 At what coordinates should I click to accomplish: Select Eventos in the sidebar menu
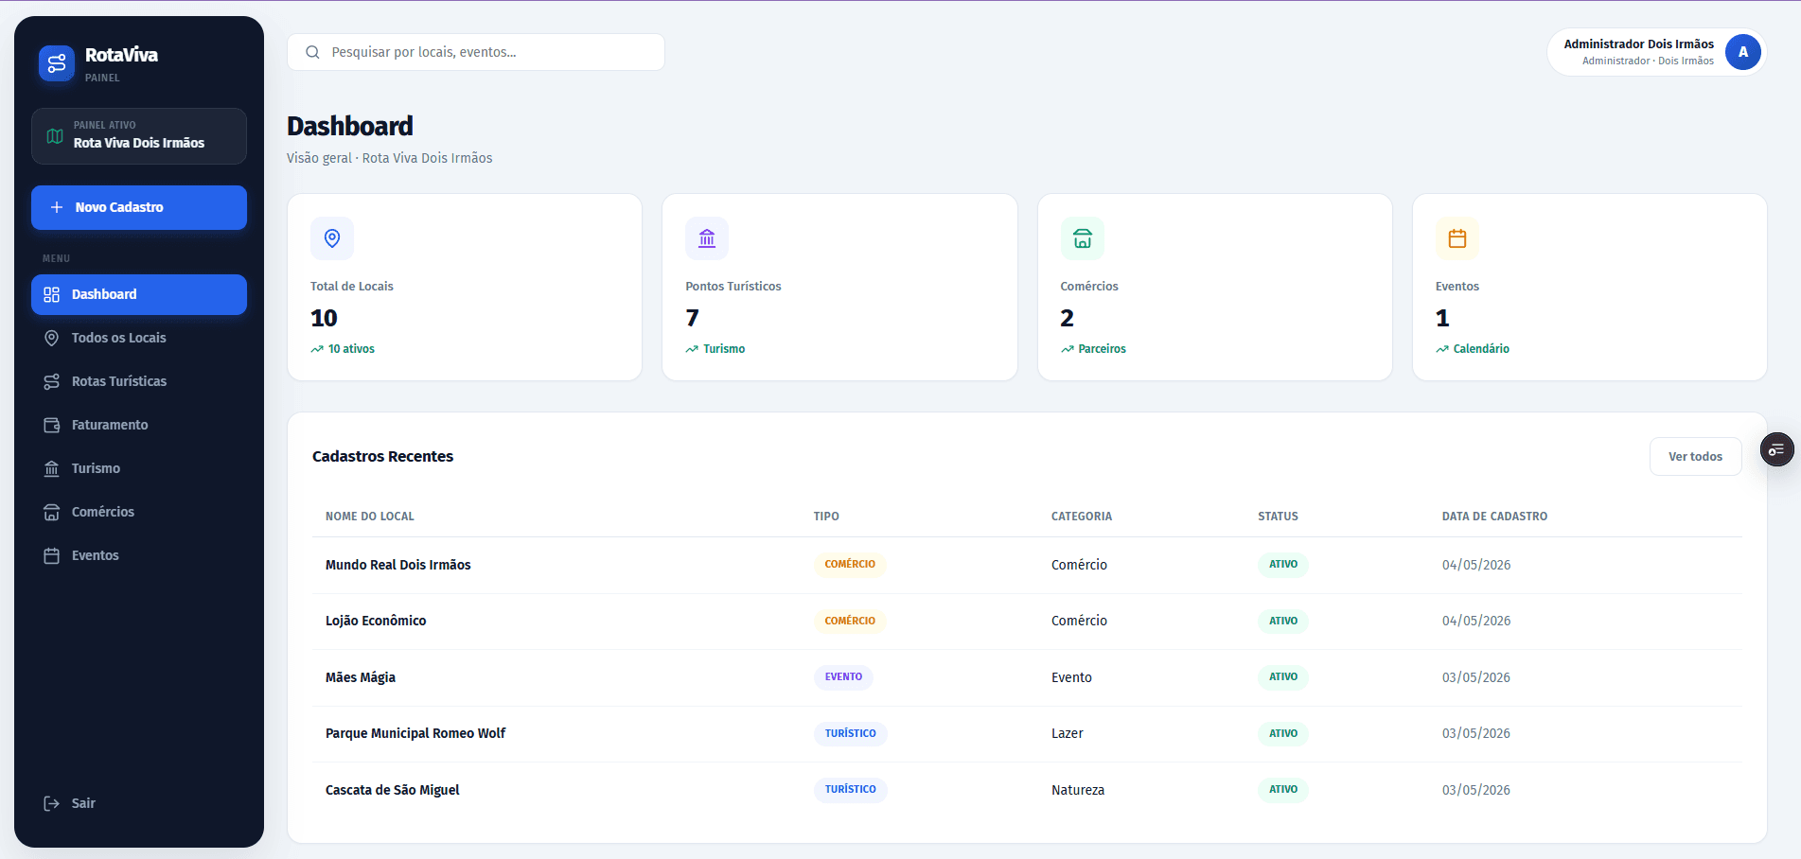pyautogui.click(x=139, y=555)
